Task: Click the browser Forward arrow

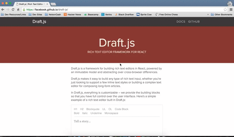Action: pyautogui.click(x=8, y=10)
